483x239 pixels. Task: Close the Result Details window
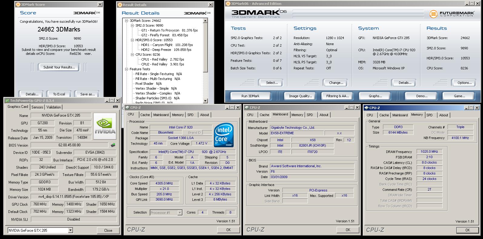[x=211, y=5]
